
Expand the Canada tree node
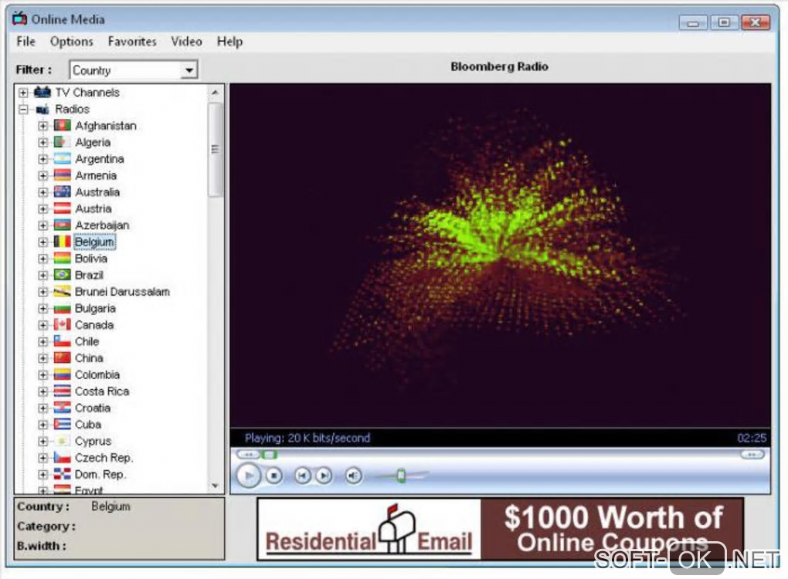pos(43,325)
